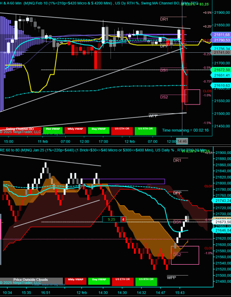Select the green 21672,50 price marker

221,70
